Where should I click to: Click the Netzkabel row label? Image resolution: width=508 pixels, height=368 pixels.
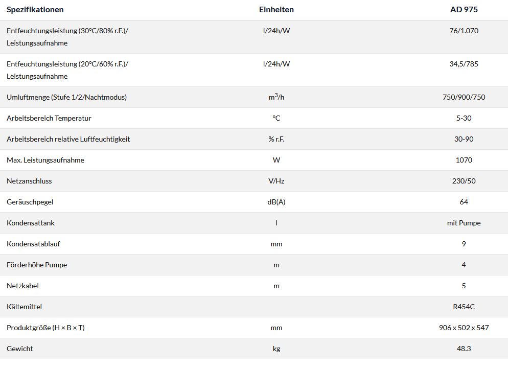22,286
